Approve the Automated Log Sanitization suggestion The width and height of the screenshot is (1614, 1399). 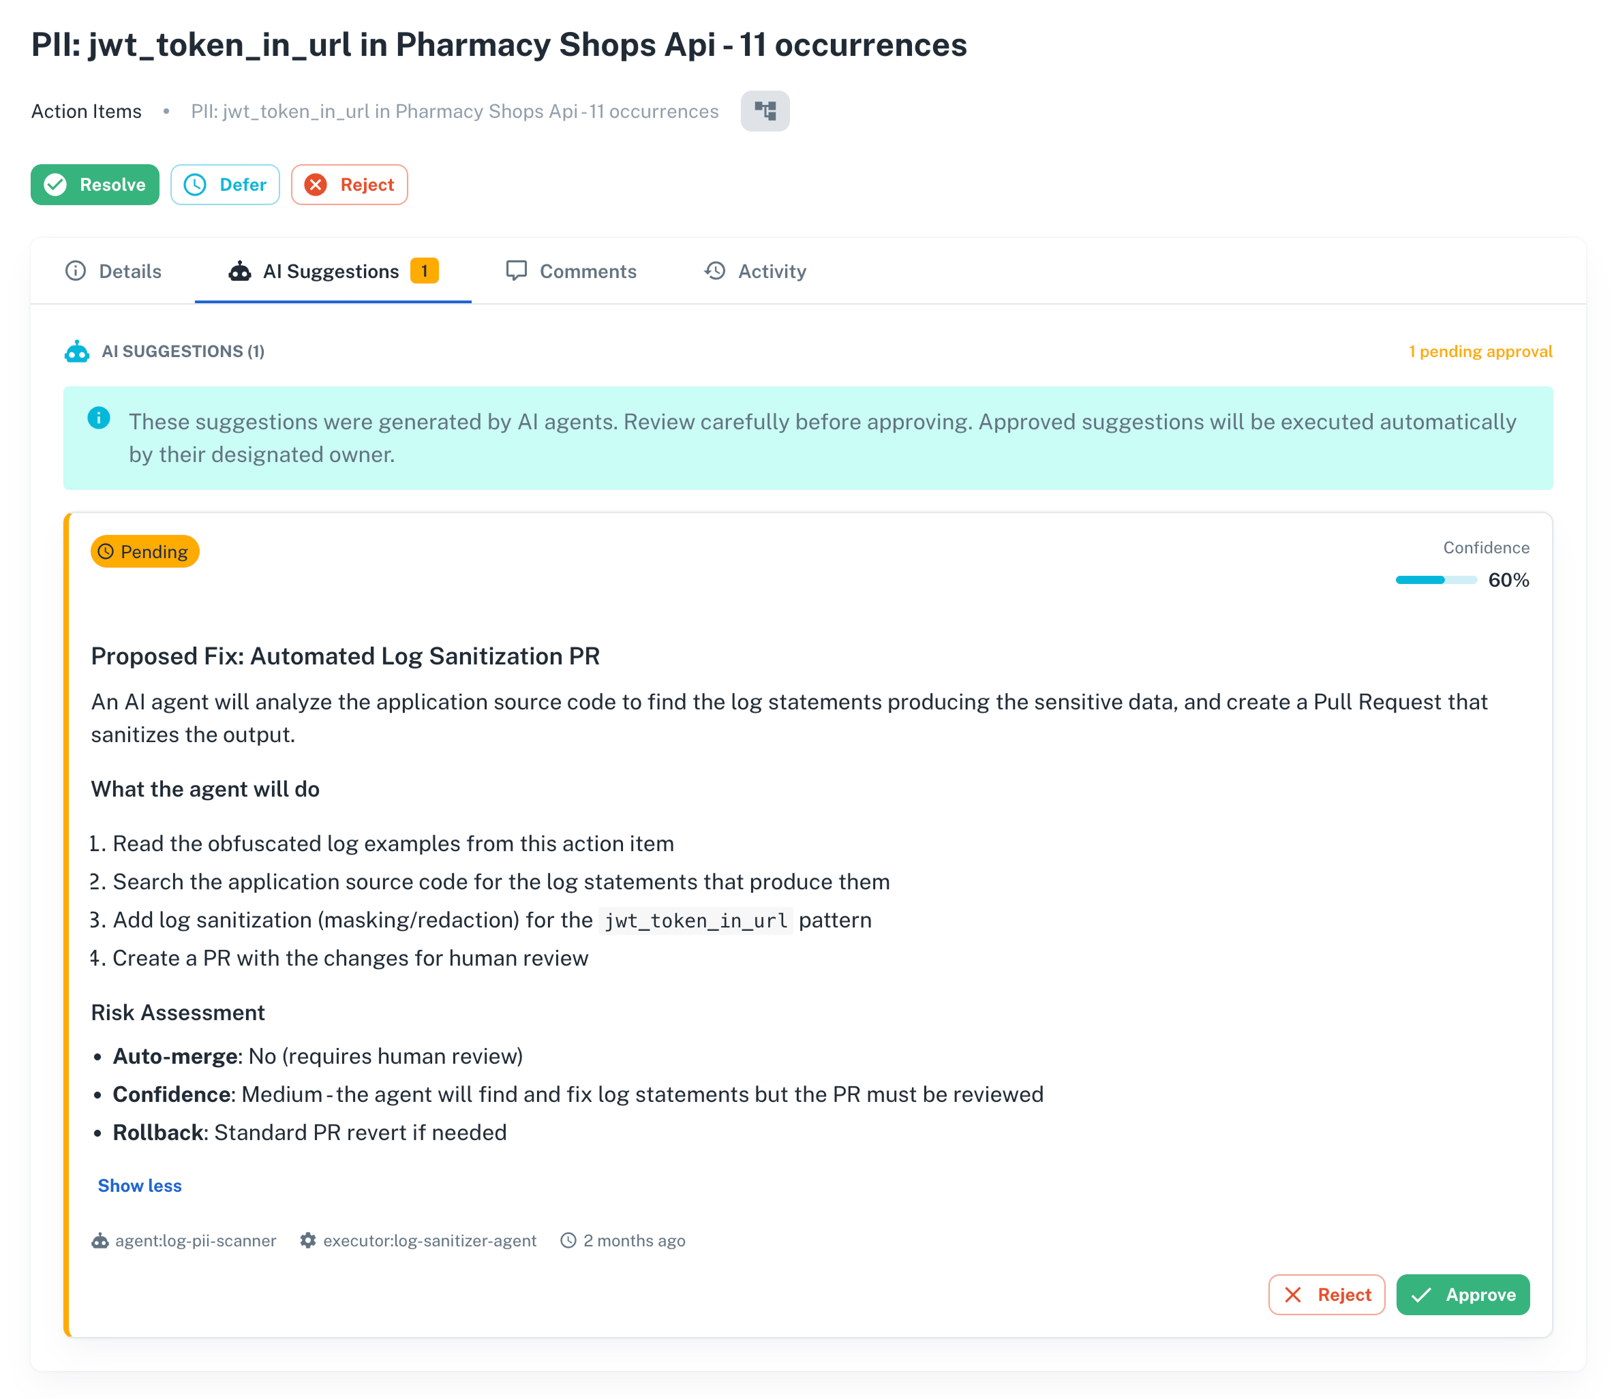[1463, 1294]
